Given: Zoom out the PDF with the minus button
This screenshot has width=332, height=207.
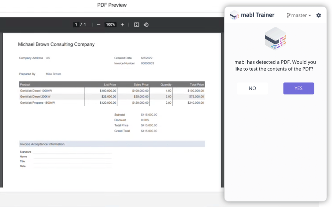Looking at the screenshot, I should pyautogui.click(x=99, y=25).
